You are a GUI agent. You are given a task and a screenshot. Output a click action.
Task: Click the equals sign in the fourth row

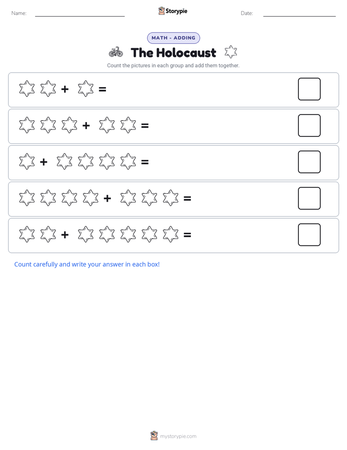tap(187, 198)
